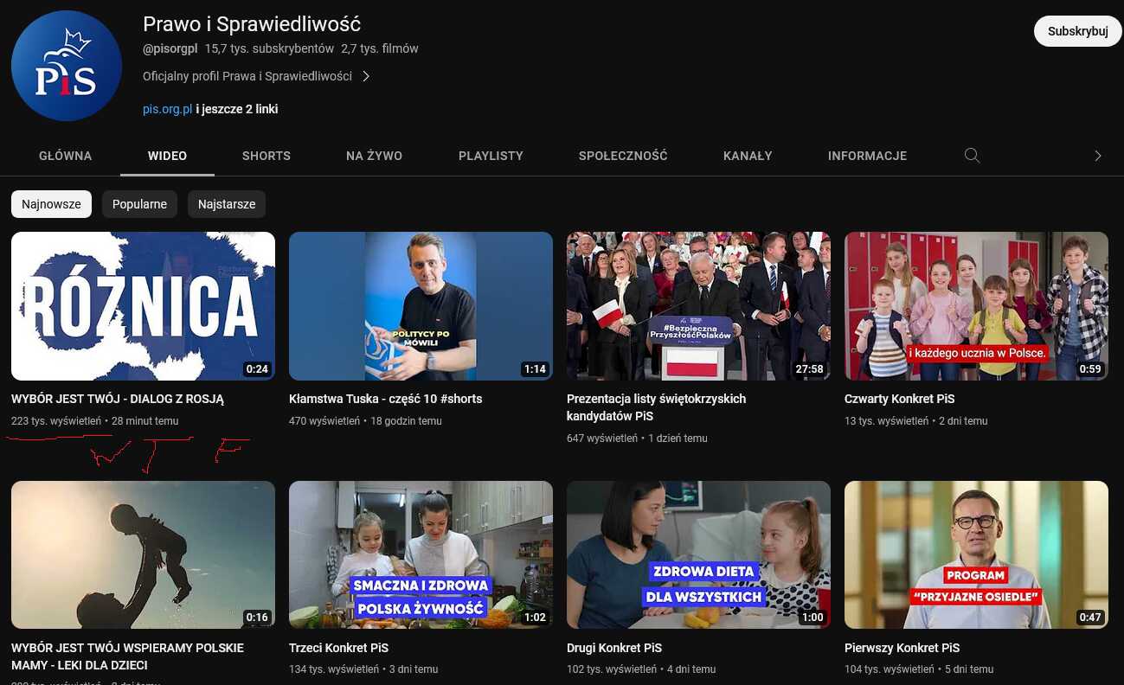
Task: Click the '@pisorgpl' channel handle
Action: 170,48
